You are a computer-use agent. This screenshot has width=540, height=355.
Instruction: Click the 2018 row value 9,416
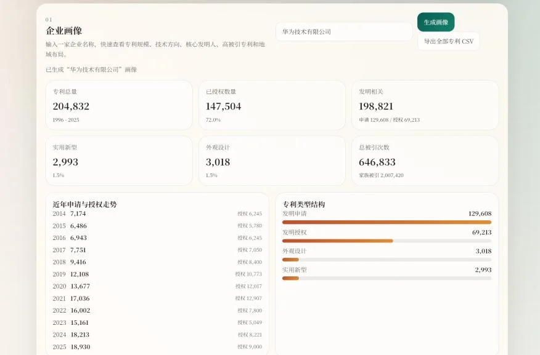click(78, 262)
